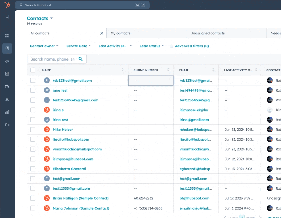Open ltacito@hubspot.com contact name link
281x218 pixels.
(x=71, y=139)
